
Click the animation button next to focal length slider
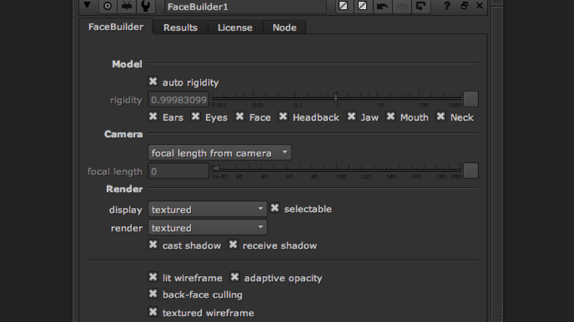pyautogui.click(x=471, y=171)
